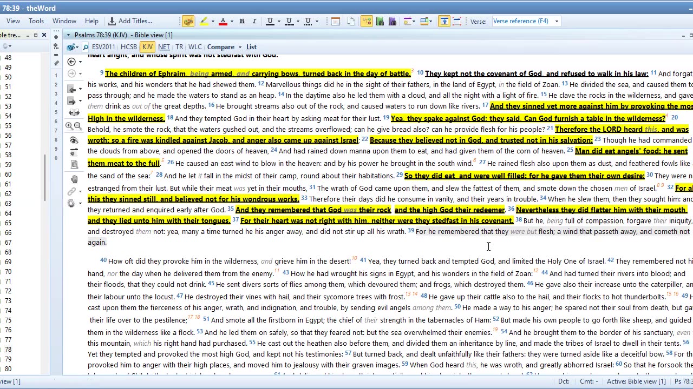
Task: Click the copy pages icon
Action: [x=351, y=21]
